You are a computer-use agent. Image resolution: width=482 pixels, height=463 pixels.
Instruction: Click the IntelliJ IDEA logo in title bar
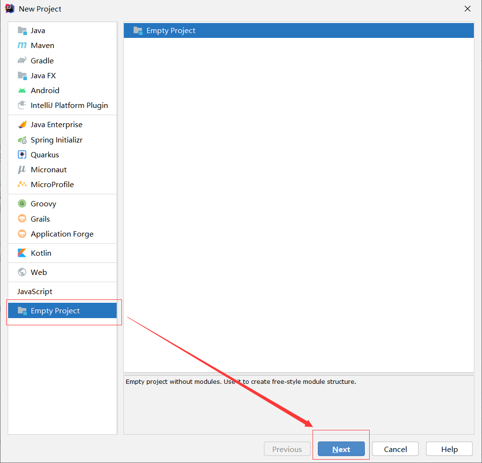click(10, 9)
